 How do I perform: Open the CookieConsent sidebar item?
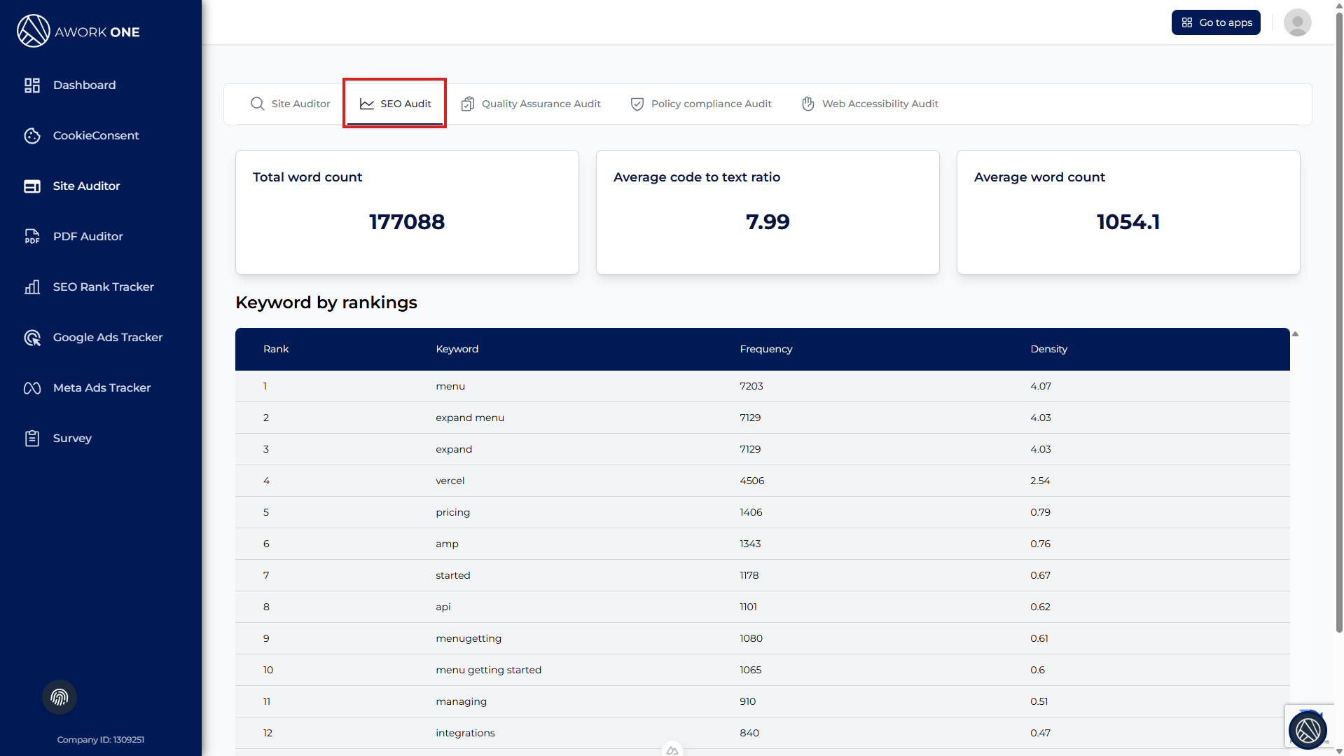pos(95,135)
